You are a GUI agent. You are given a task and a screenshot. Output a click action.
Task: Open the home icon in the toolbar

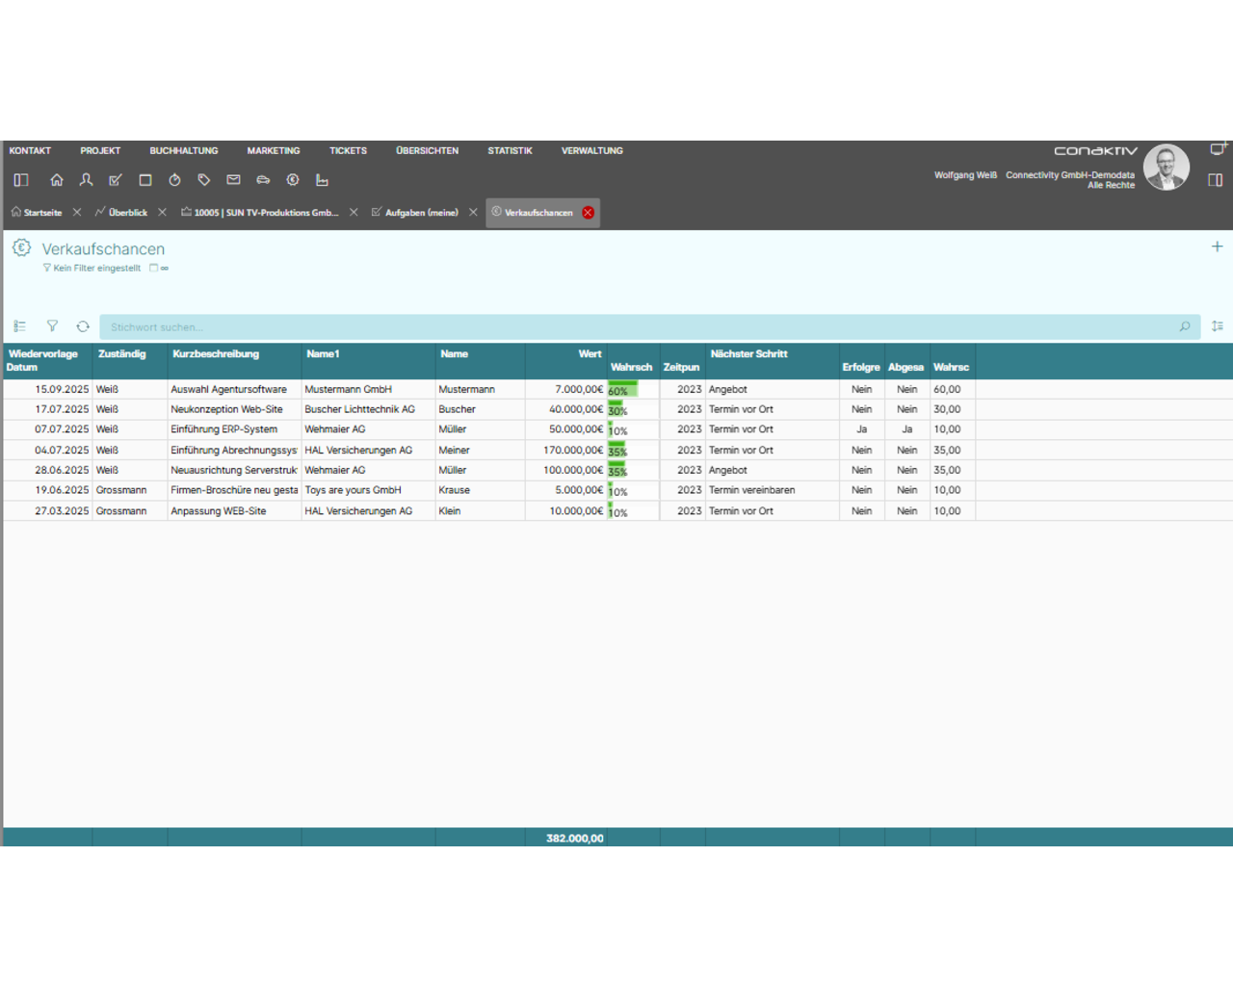57,180
